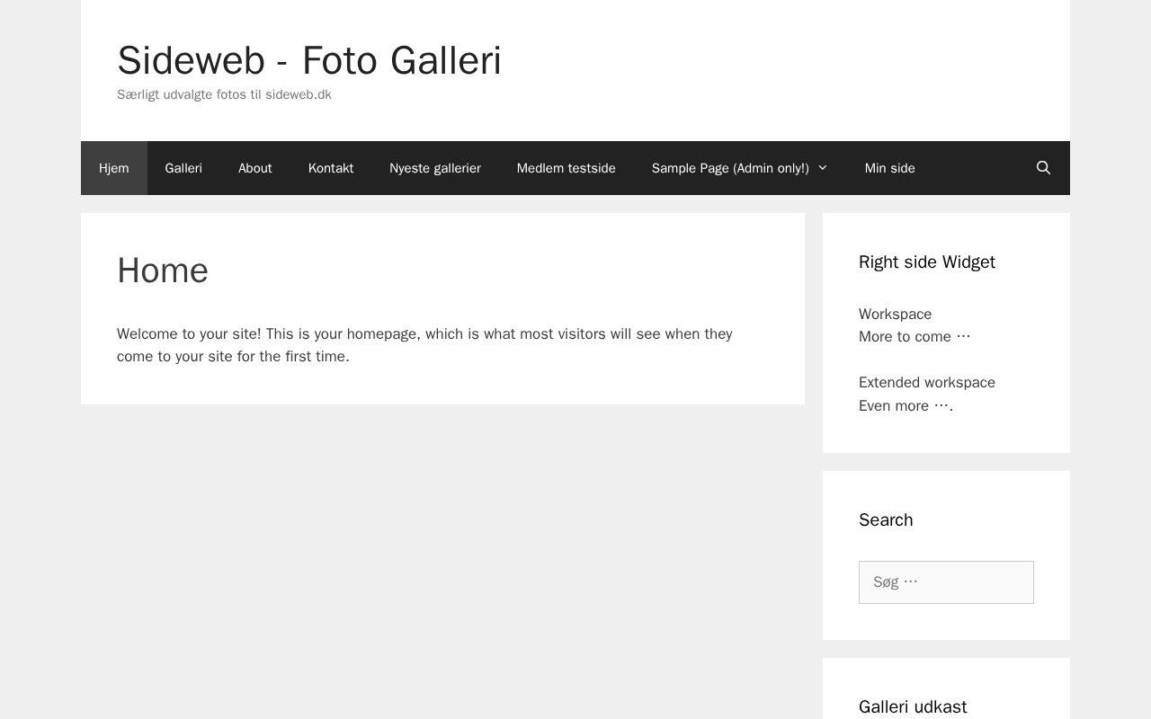Open the Min side menu item

click(890, 168)
